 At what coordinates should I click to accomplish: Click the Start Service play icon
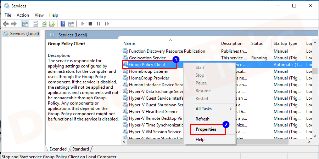pos(83,24)
